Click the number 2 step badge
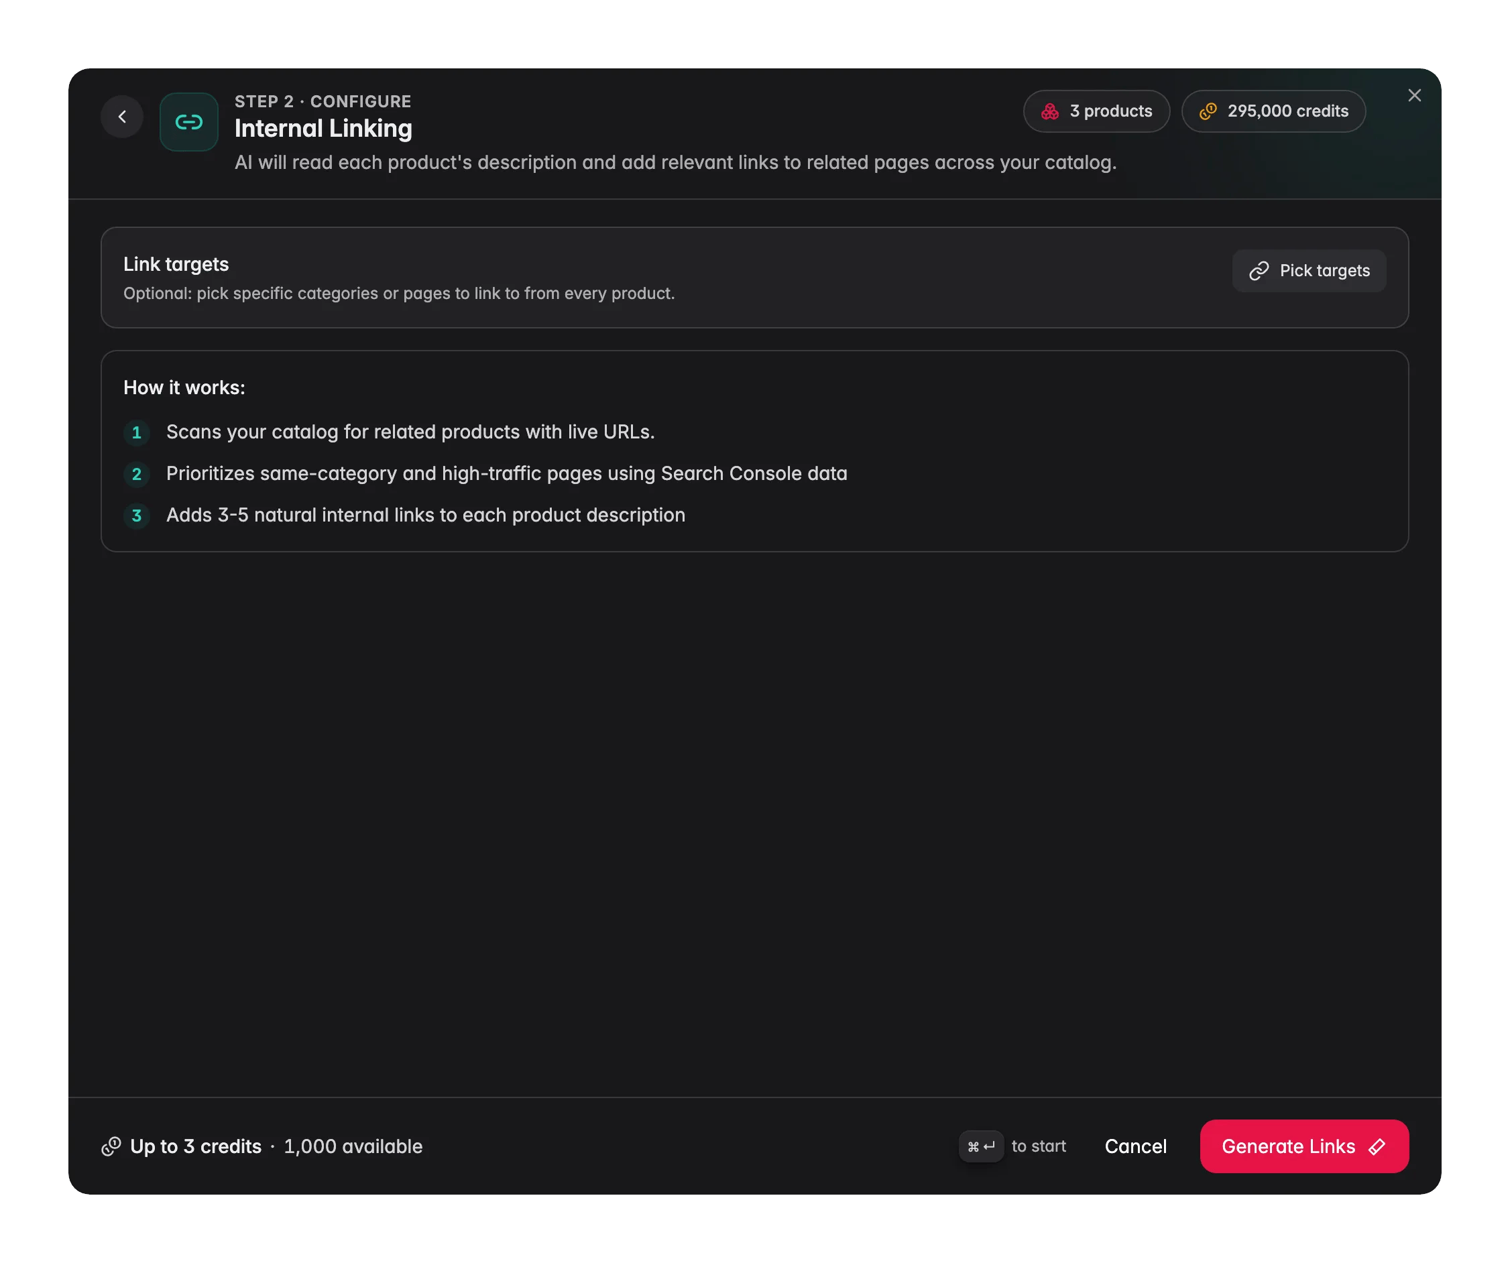 (x=137, y=475)
